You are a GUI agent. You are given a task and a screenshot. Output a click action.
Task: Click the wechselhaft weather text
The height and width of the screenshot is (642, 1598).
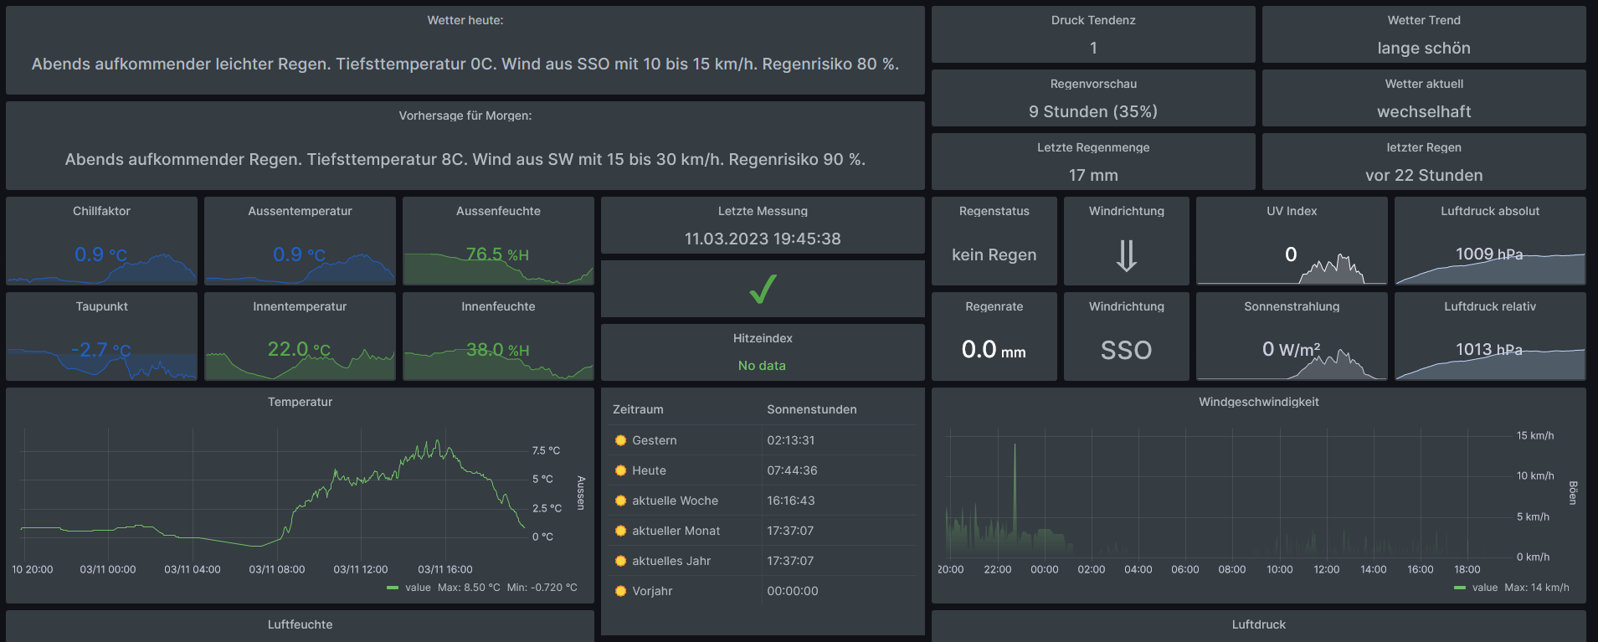[1424, 111]
